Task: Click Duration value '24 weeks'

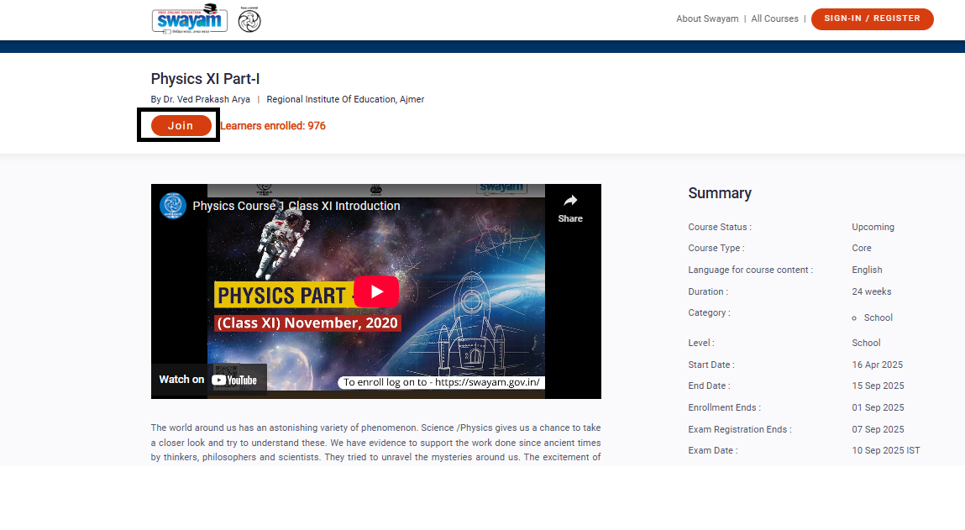Action: pos(872,291)
